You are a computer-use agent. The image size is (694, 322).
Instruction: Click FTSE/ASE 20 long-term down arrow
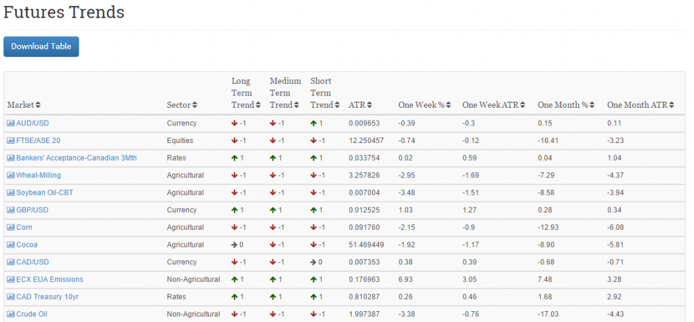click(234, 140)
